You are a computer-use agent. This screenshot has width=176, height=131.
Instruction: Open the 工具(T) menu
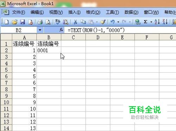[x=112, y=12]
